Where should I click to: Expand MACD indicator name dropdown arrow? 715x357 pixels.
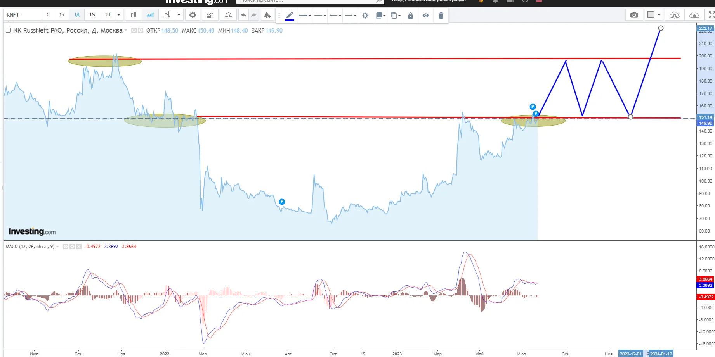point(58,247)
